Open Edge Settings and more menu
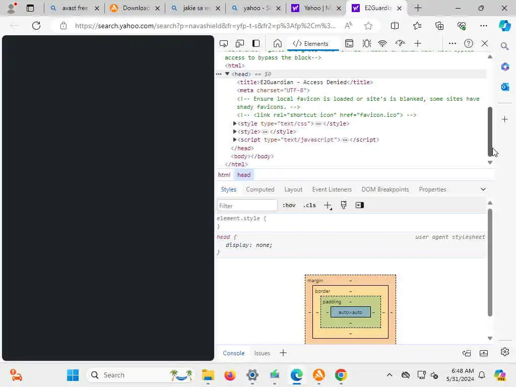Image resolution: width=516 pixels, height=387 pixels. click(x=483, y=26)
